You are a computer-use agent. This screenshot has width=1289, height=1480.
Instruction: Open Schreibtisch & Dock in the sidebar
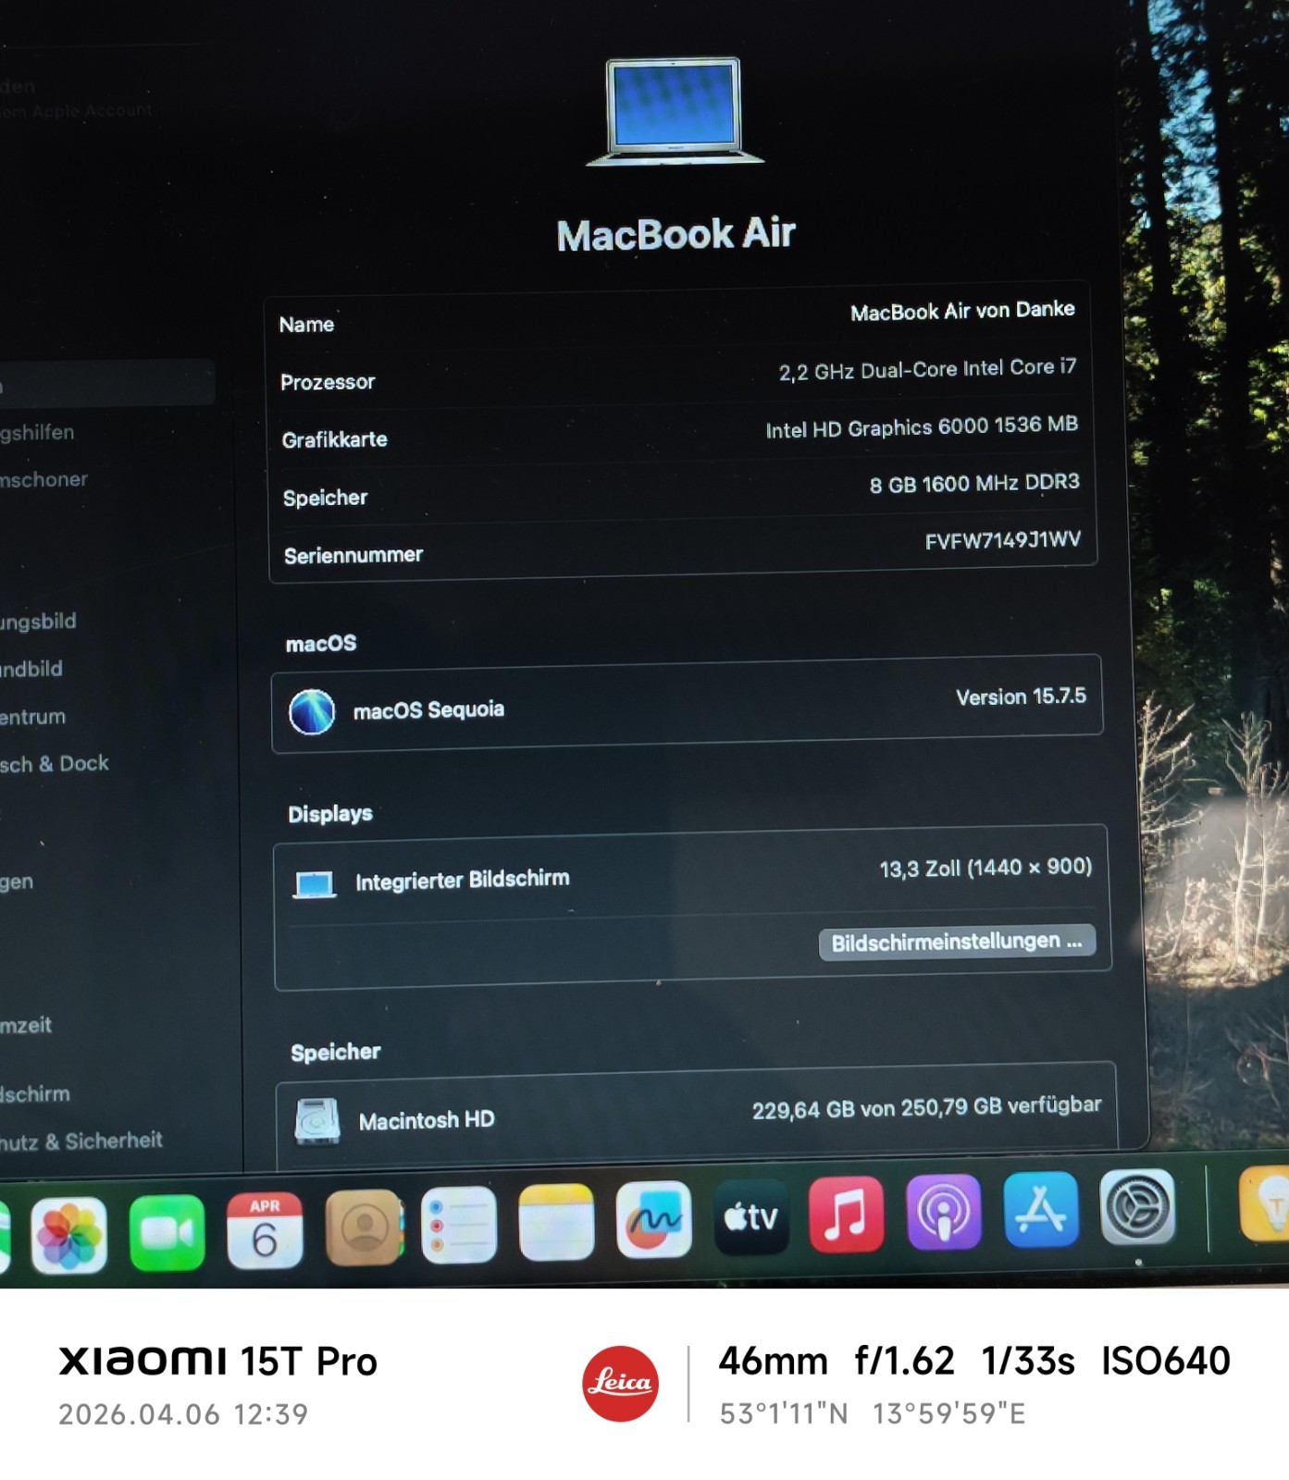tap(55, 764)
